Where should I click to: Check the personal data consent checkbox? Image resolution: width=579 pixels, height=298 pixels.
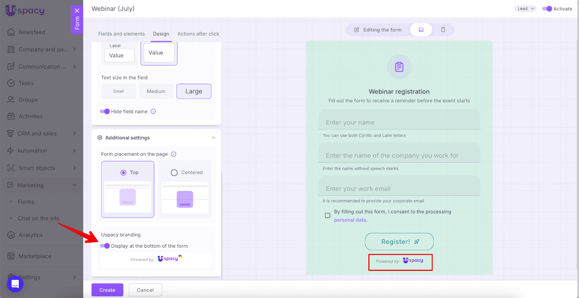click(327, 215)
